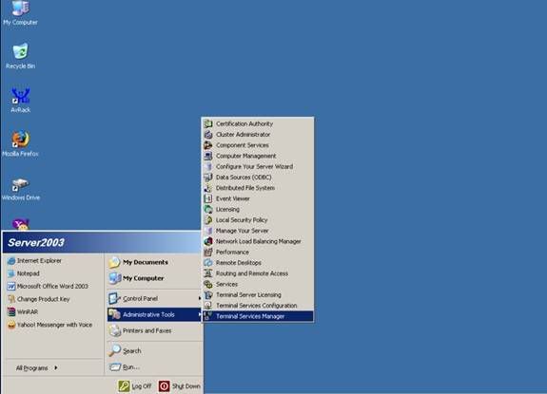
Task: Launch Terminal Services Manager entry
Action: coord(258,316)
